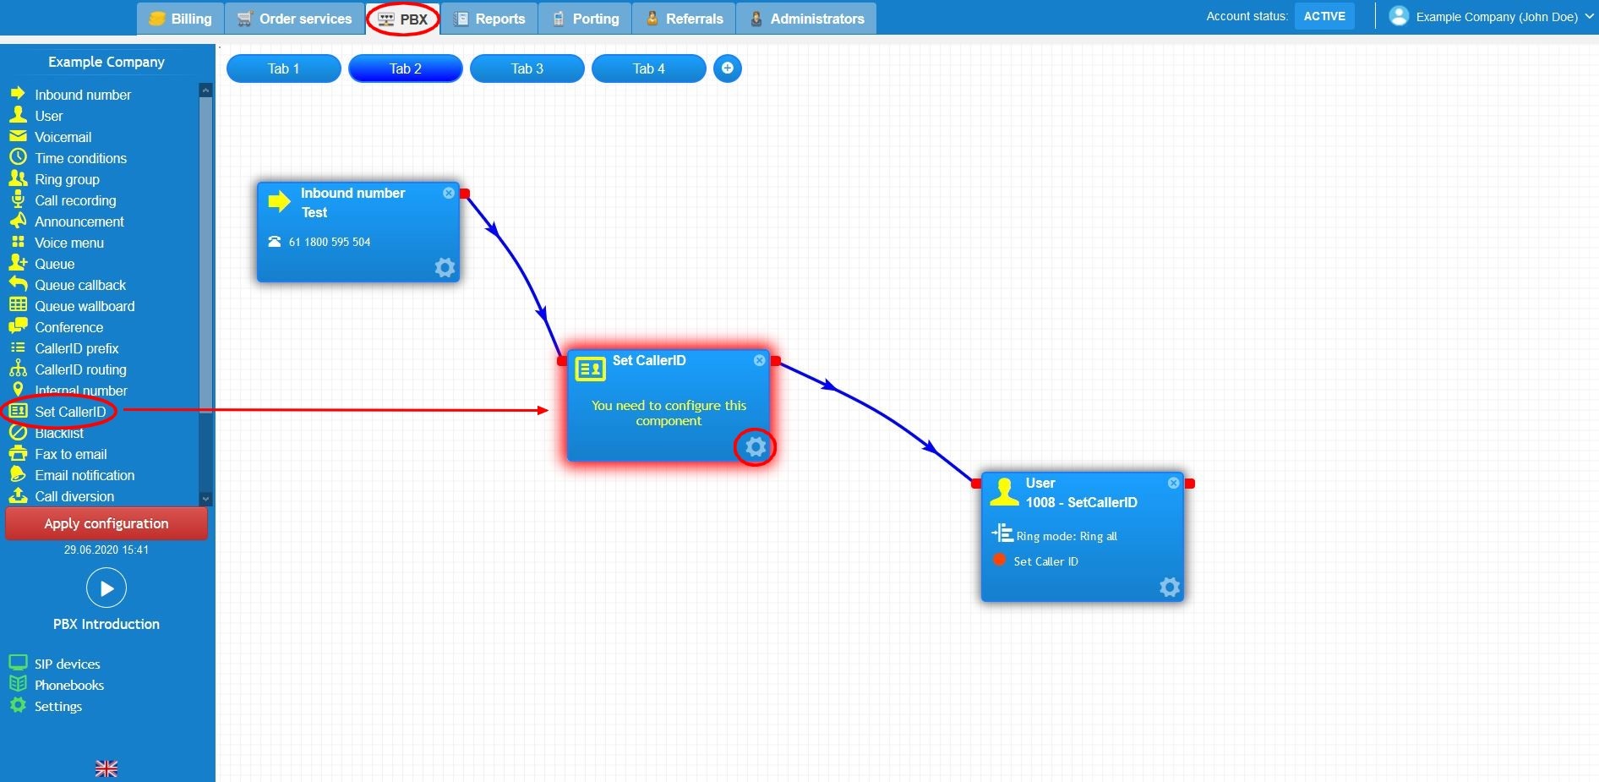Select the CallerID prefix list icon
This screenshot has height=782, width=1599.
click(x=18, y=347)
